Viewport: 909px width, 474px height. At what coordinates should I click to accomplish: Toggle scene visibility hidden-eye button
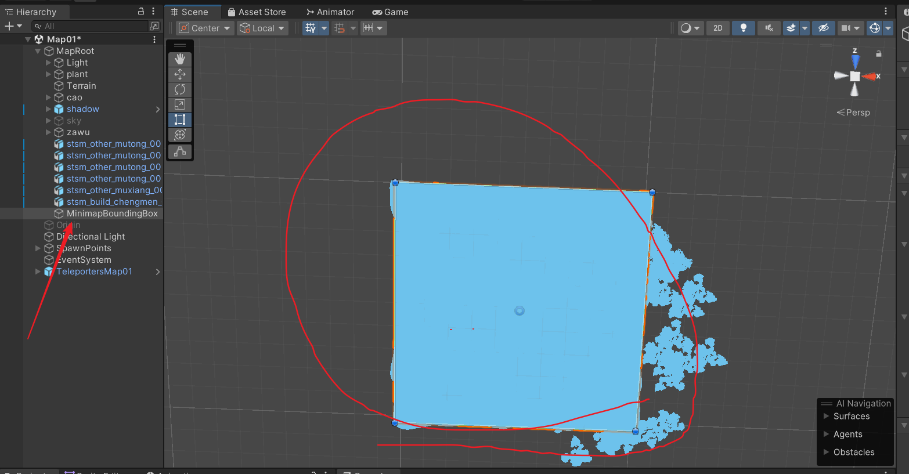coord(823,28)
